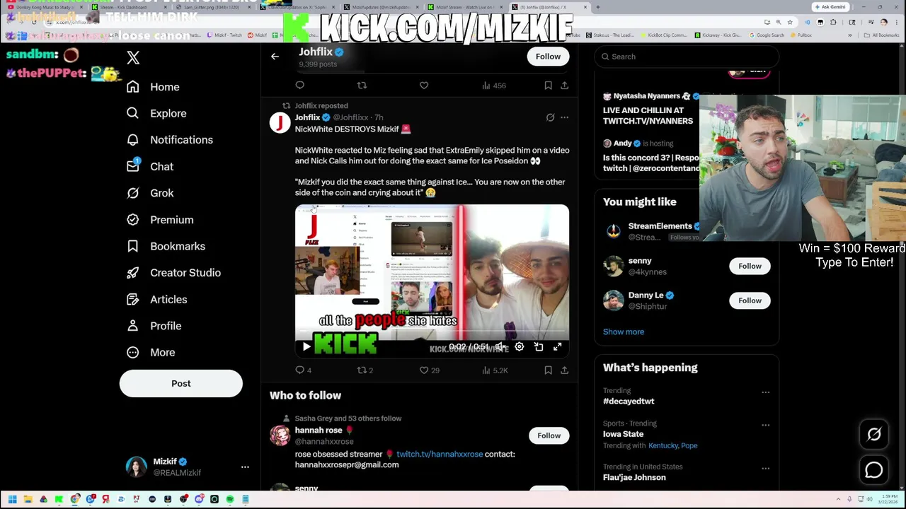Click Show more under You might like
Image resolution: width=906 pixels, height=509 pixels.
click(x=624, y=332)
